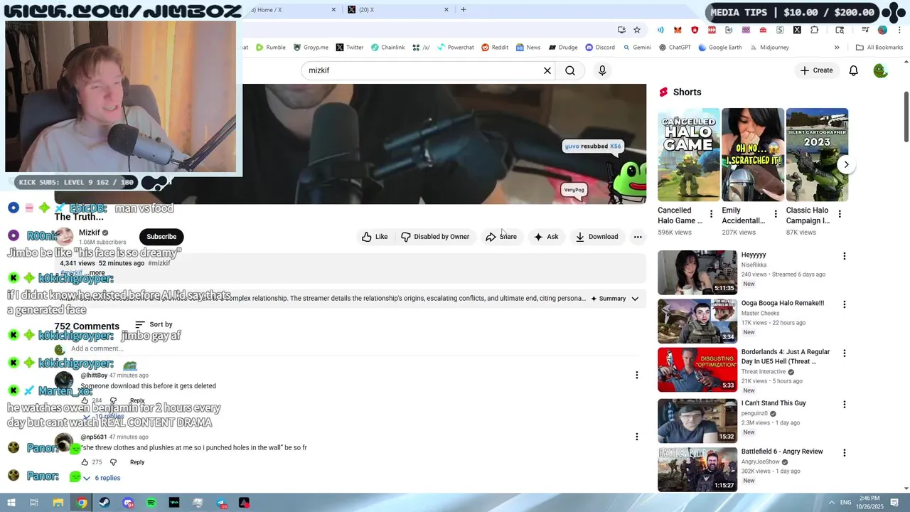This screenshot has height=512, width=910.
Task: Open options for 'I Can't Stand This Guy'
Action: pos(845,405)
